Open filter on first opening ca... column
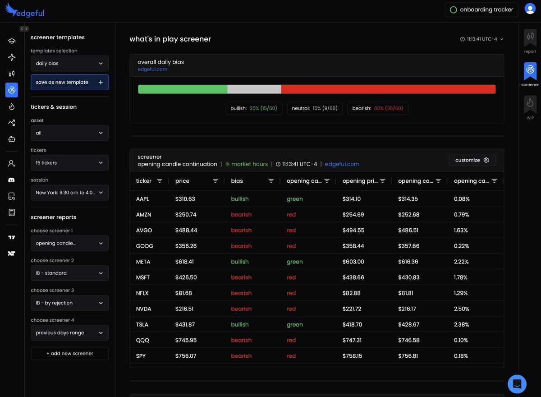 tap(327, 181)
